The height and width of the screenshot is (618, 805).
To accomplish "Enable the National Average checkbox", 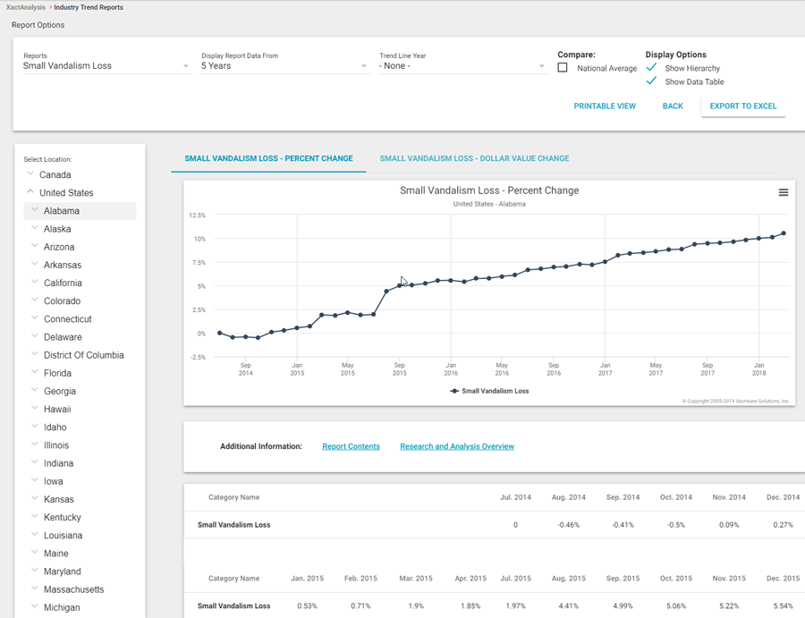I will 563,68.
